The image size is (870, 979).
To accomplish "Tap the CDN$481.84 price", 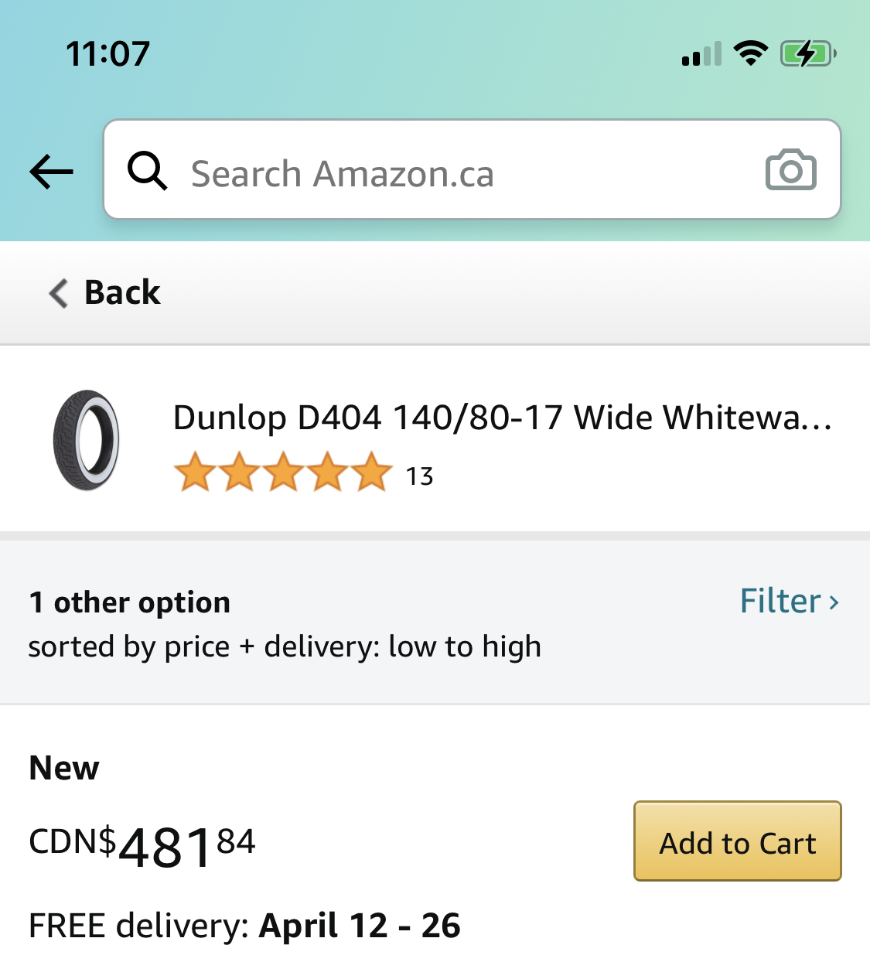I will [x=142, y=845].
